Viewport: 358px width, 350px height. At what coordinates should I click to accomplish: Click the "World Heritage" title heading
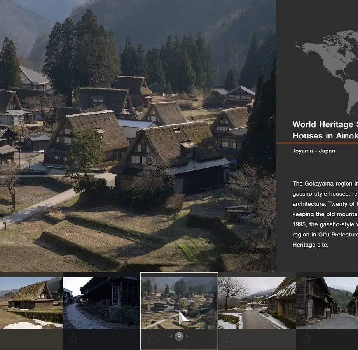click(x=325, y=130)
